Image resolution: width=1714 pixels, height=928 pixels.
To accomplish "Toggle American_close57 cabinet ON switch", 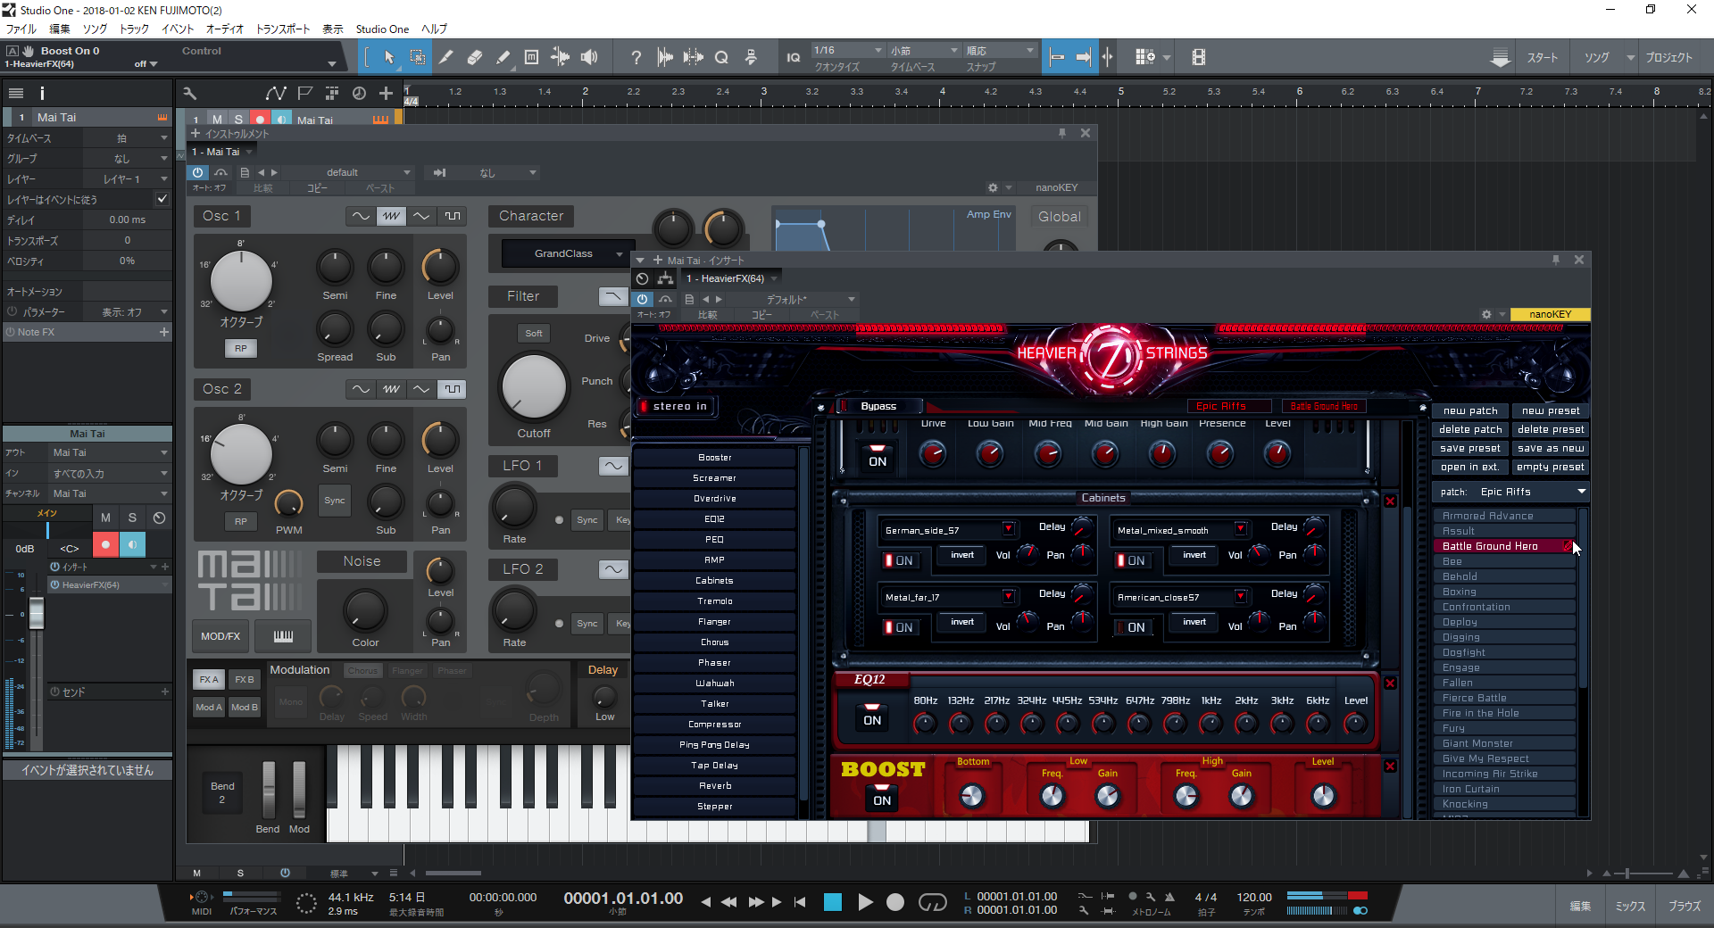I will [1132, 627].
